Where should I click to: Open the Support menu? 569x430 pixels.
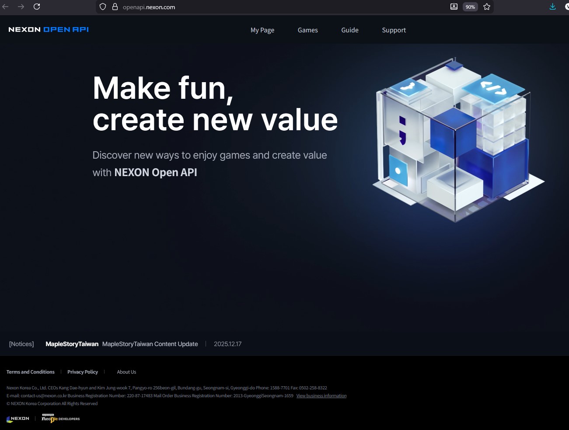click(394, 30)
